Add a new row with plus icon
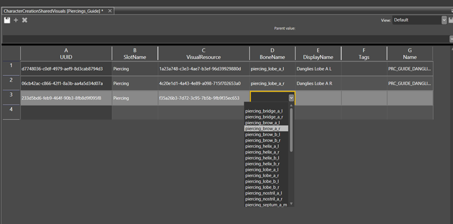Viewport: 453px width, 224px height. tap(16, 20)
